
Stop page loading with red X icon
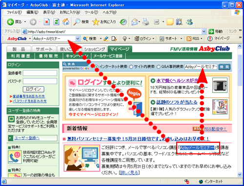click(47, 22)
